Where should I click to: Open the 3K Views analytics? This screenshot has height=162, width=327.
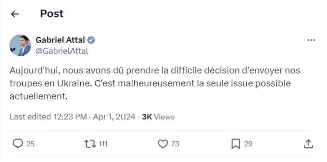(x=158, y=117)
